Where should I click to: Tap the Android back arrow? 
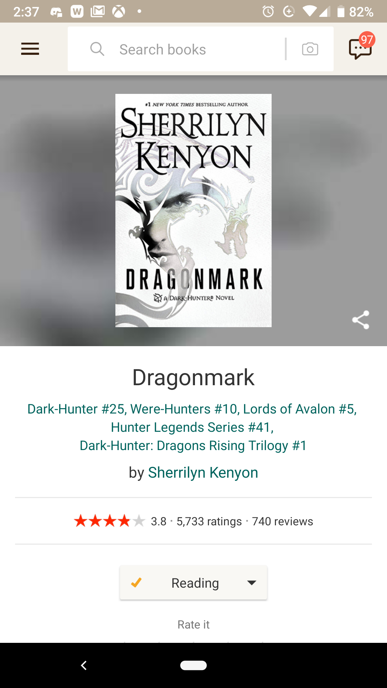point(84,665)
